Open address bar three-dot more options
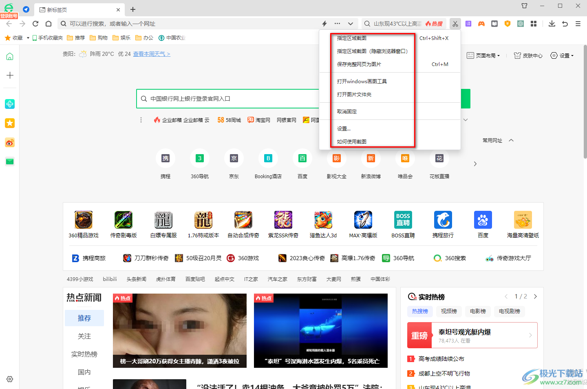Viewport: 587px width, 389px height. (337, 24)
